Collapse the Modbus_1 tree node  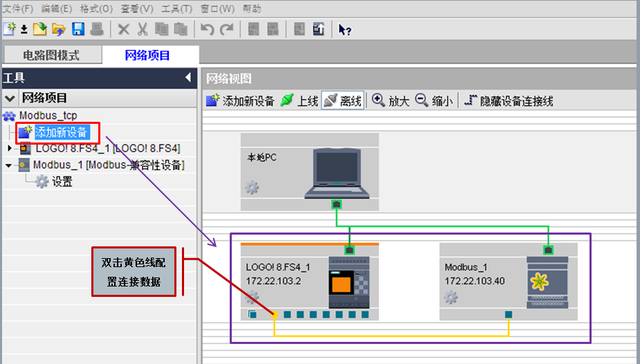[8, 165]
